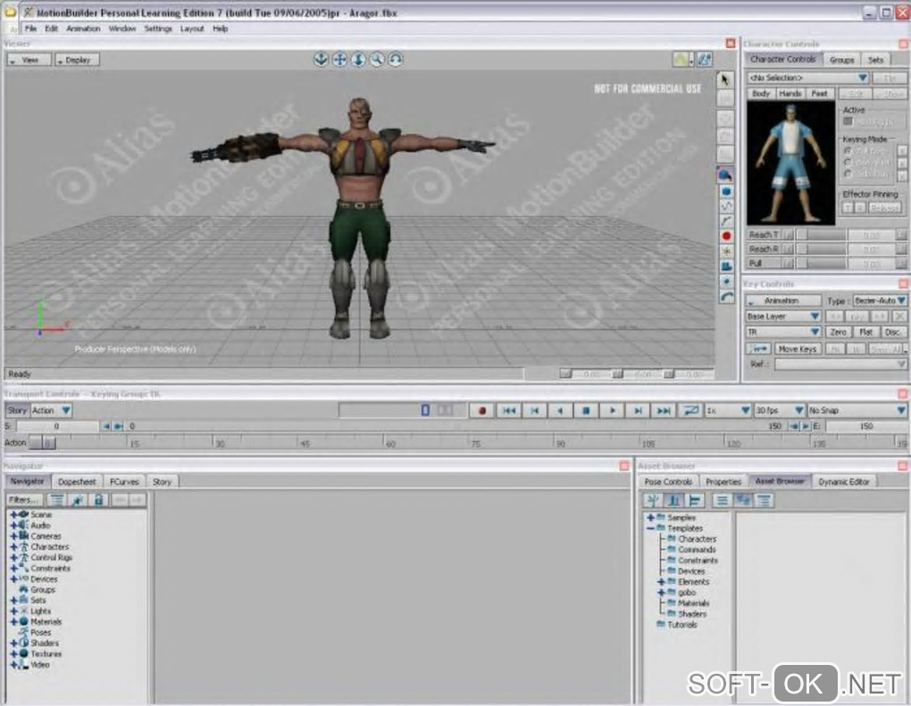The image size is (911, 706).
Task: Open the Bezier-Auto key type dropdown
Action: click(x=879, y=301)
